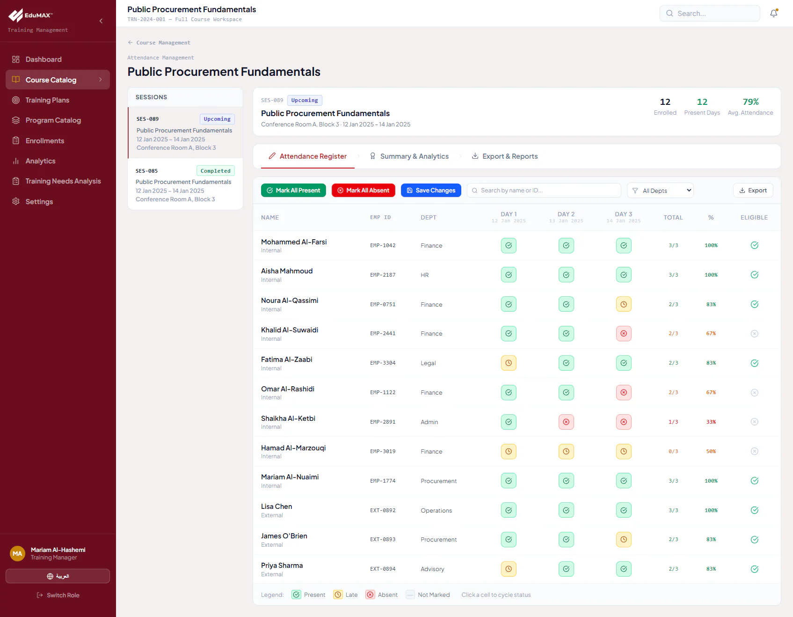Mark all attendees present

(293, 191)
